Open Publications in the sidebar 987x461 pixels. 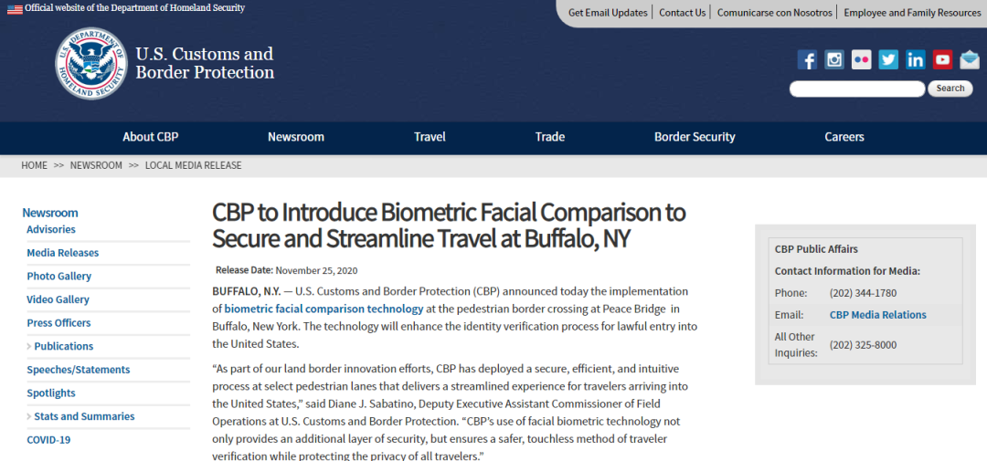(x=64, y=346)
